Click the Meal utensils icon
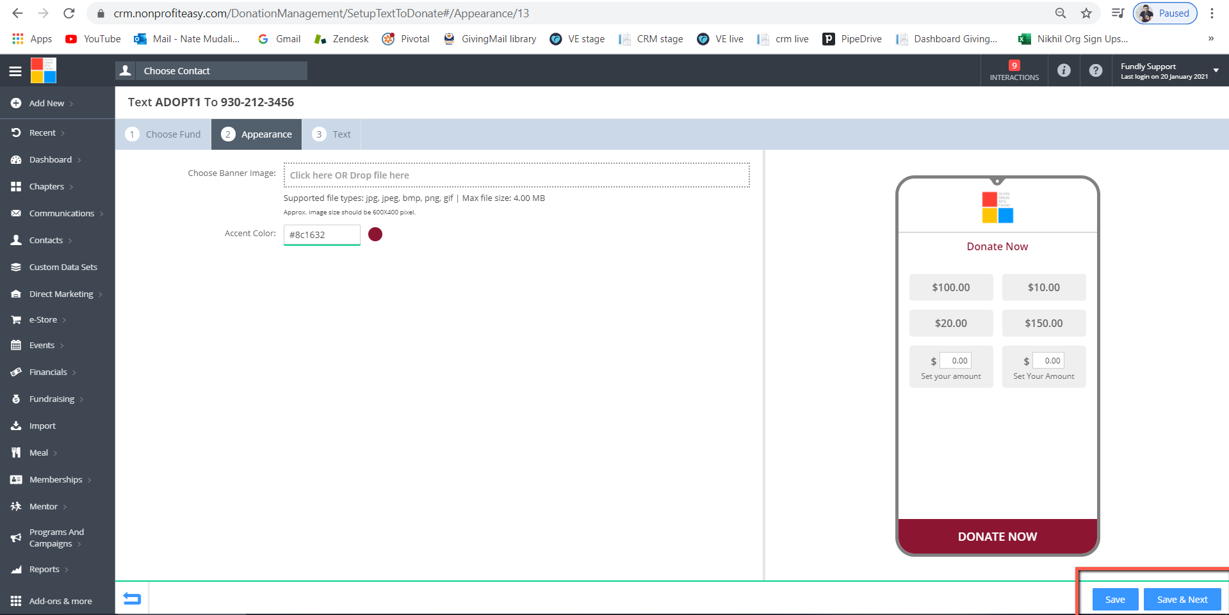Viewport: 1229px width, 615px height. click(16, 452)
